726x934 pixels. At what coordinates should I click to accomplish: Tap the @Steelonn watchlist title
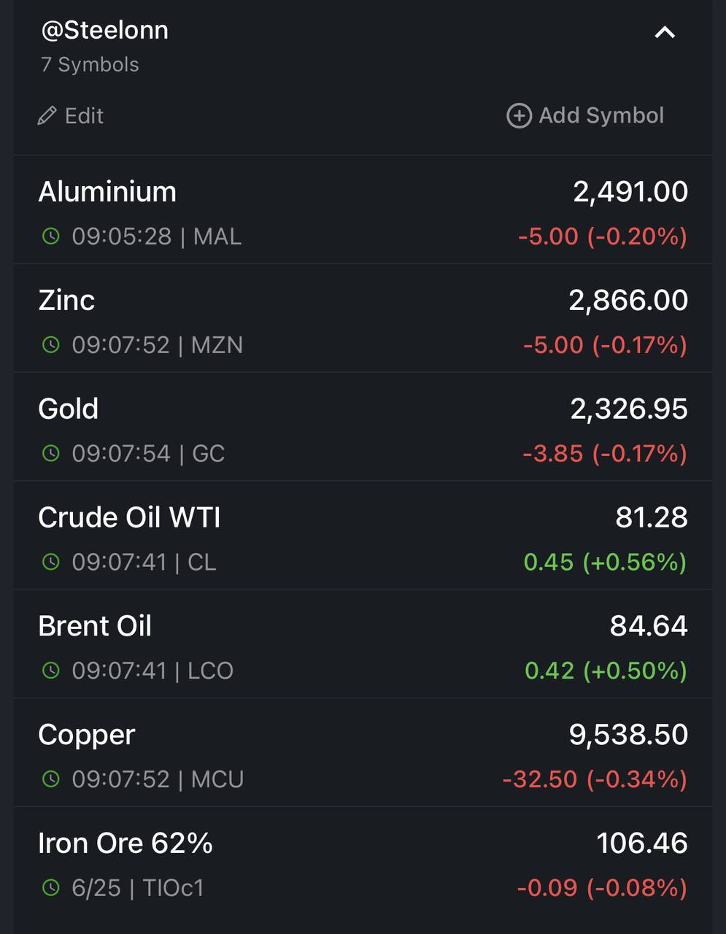[104, 30]
